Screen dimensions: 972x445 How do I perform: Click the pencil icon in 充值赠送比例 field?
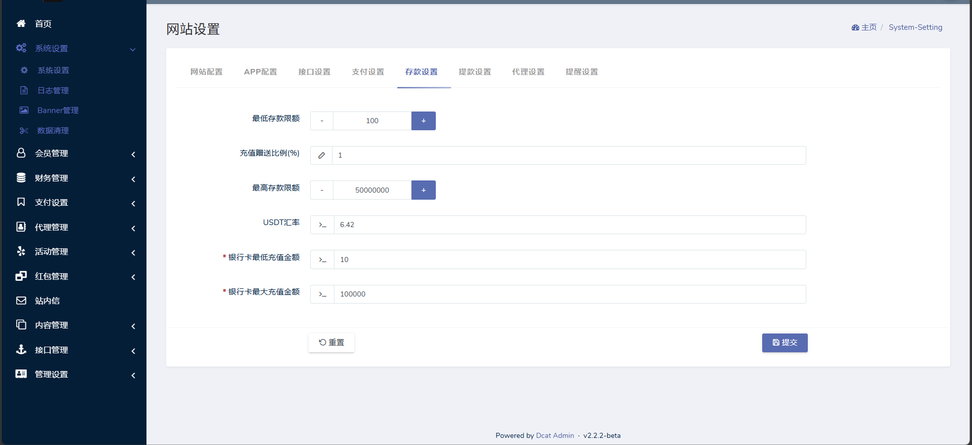click(321, 155)
